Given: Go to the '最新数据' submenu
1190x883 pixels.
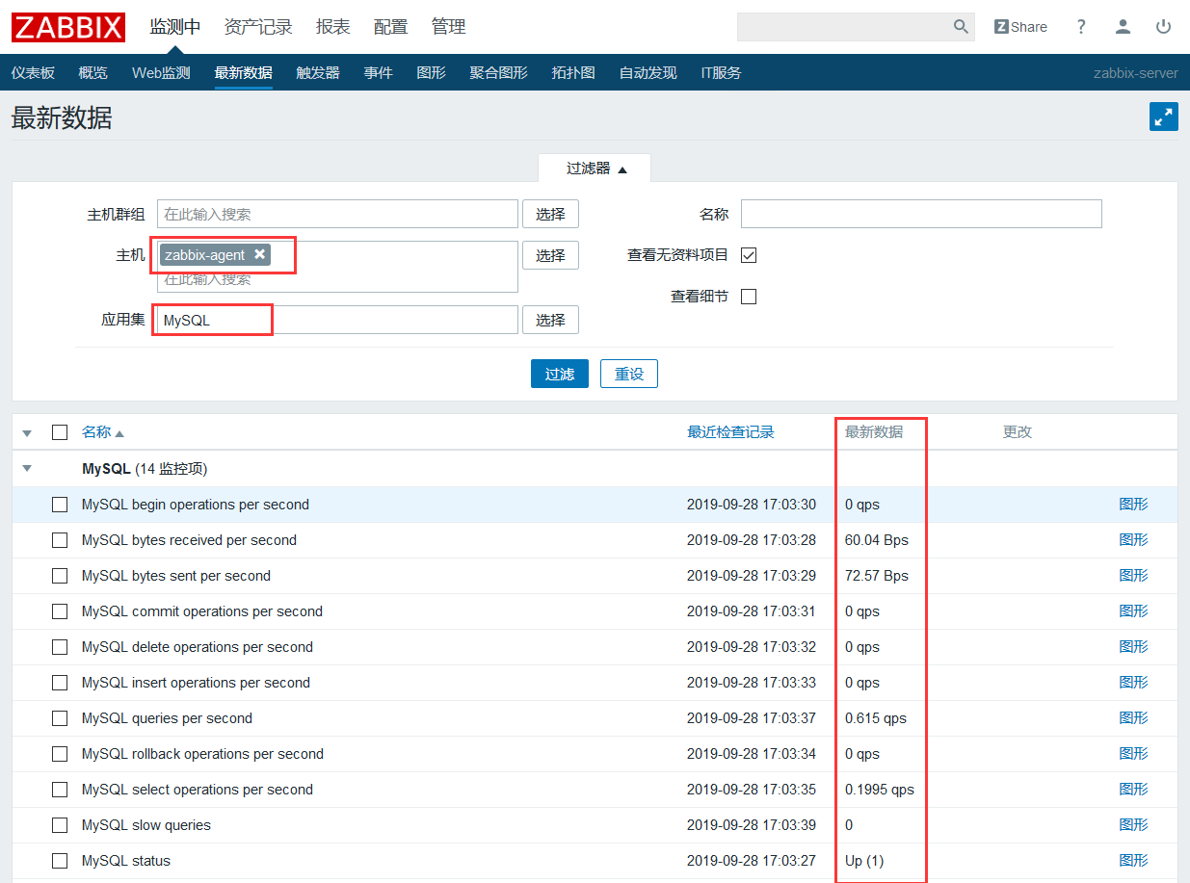Looking at the screenshot, I should point(244,72).
